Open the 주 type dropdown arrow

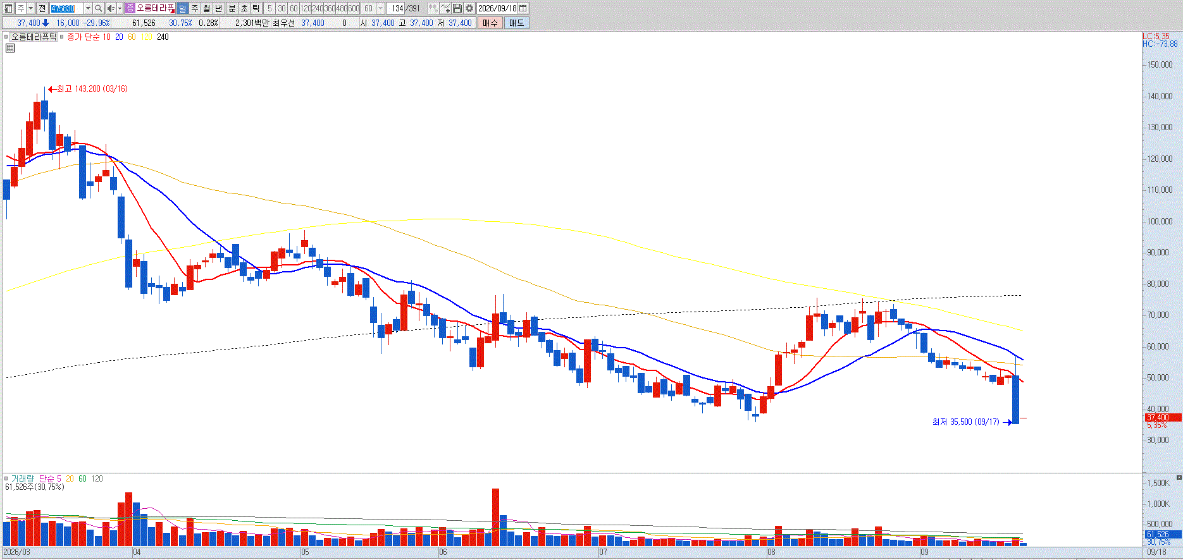coord(30,8)
